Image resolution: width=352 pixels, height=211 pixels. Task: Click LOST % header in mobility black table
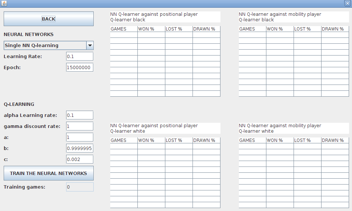click(308, 29)
